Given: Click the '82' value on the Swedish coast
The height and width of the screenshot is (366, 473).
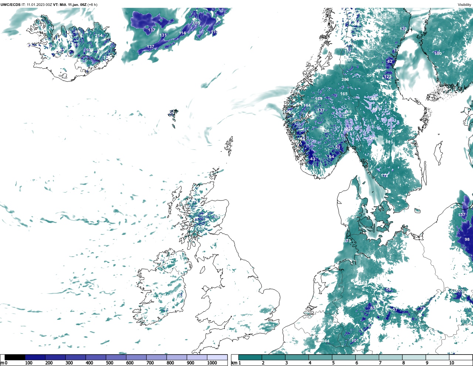Looking at the screenshot, I should tap(390, 61).
